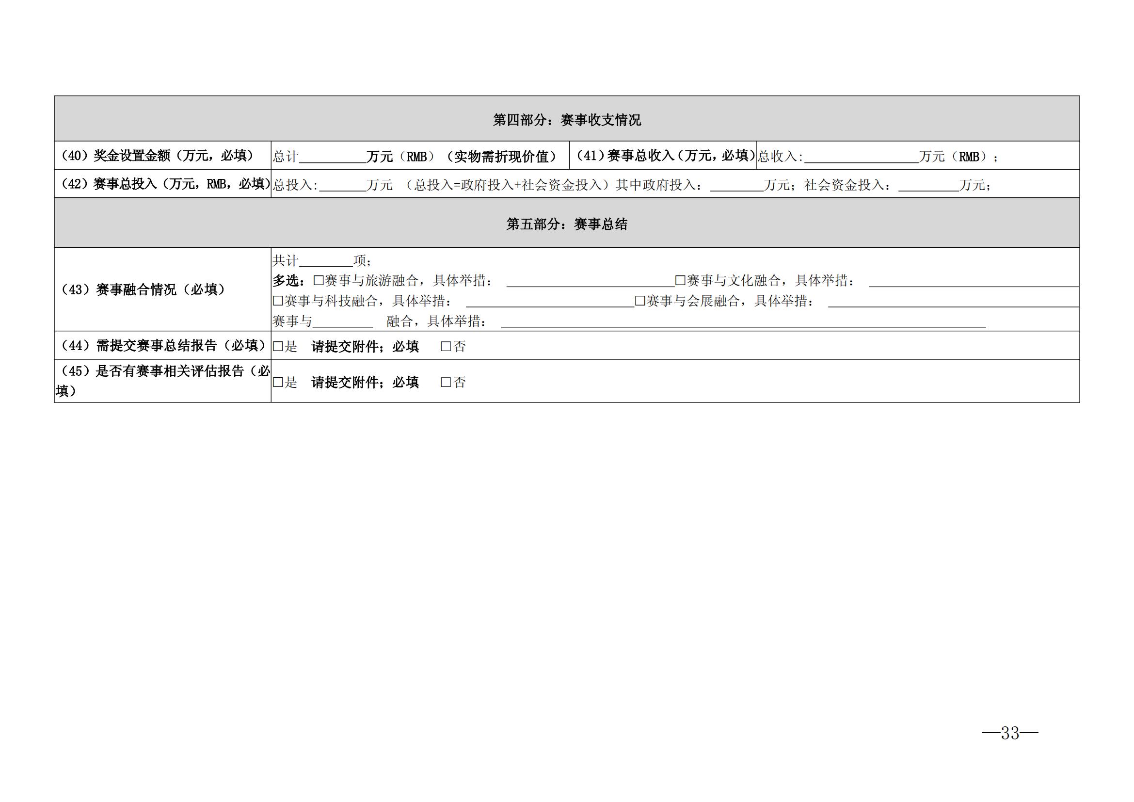Check 是 for item 44 summary report
The height and width of the screenshot is (802, 1134).
point(278,346)
